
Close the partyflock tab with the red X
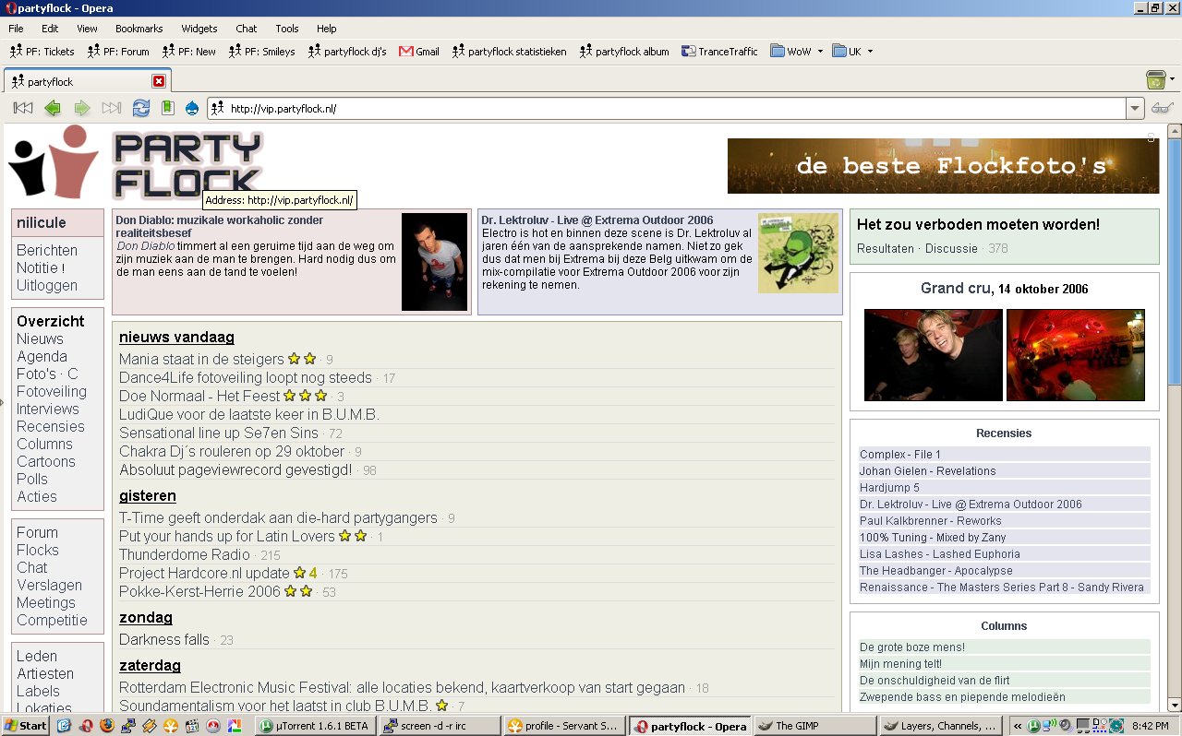(158, 81)
